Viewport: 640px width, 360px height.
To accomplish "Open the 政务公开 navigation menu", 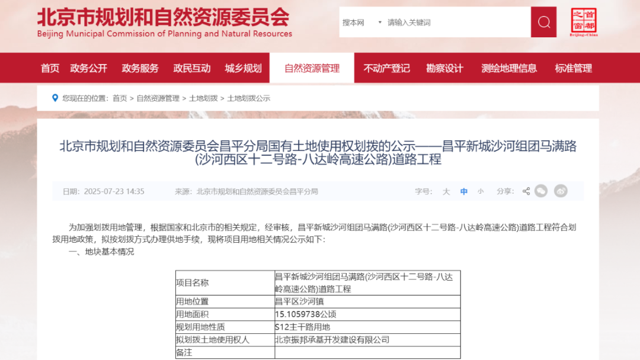I will click(x=88, y=68).
